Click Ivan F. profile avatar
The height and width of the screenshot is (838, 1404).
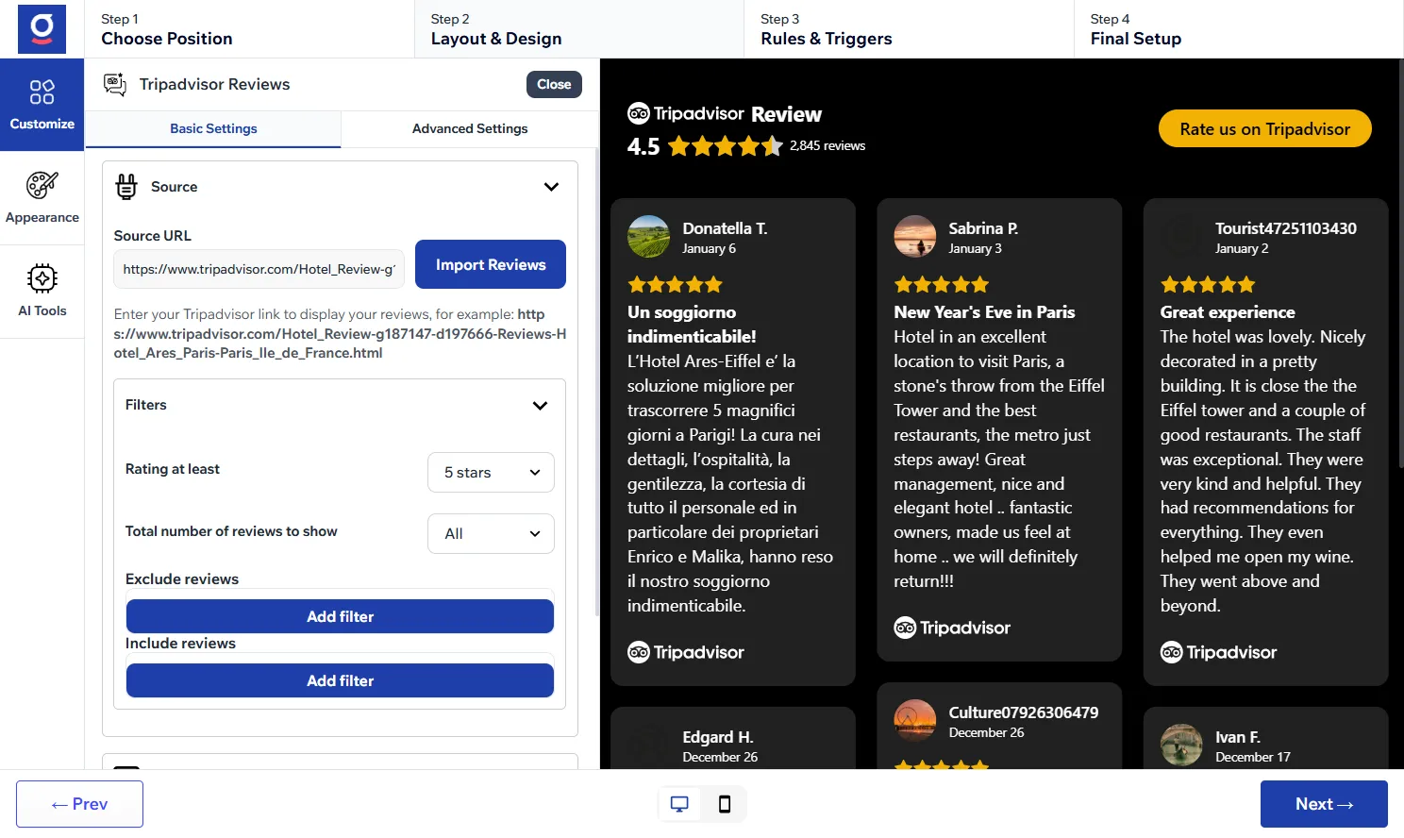(x=1181, y=746)
